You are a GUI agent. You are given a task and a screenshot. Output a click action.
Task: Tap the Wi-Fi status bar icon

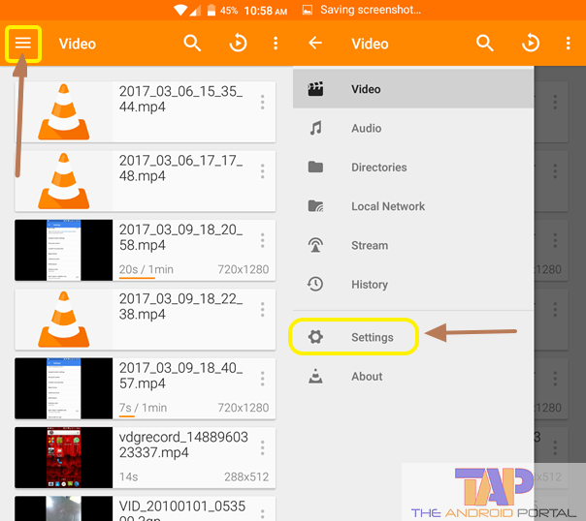[180, 10]
